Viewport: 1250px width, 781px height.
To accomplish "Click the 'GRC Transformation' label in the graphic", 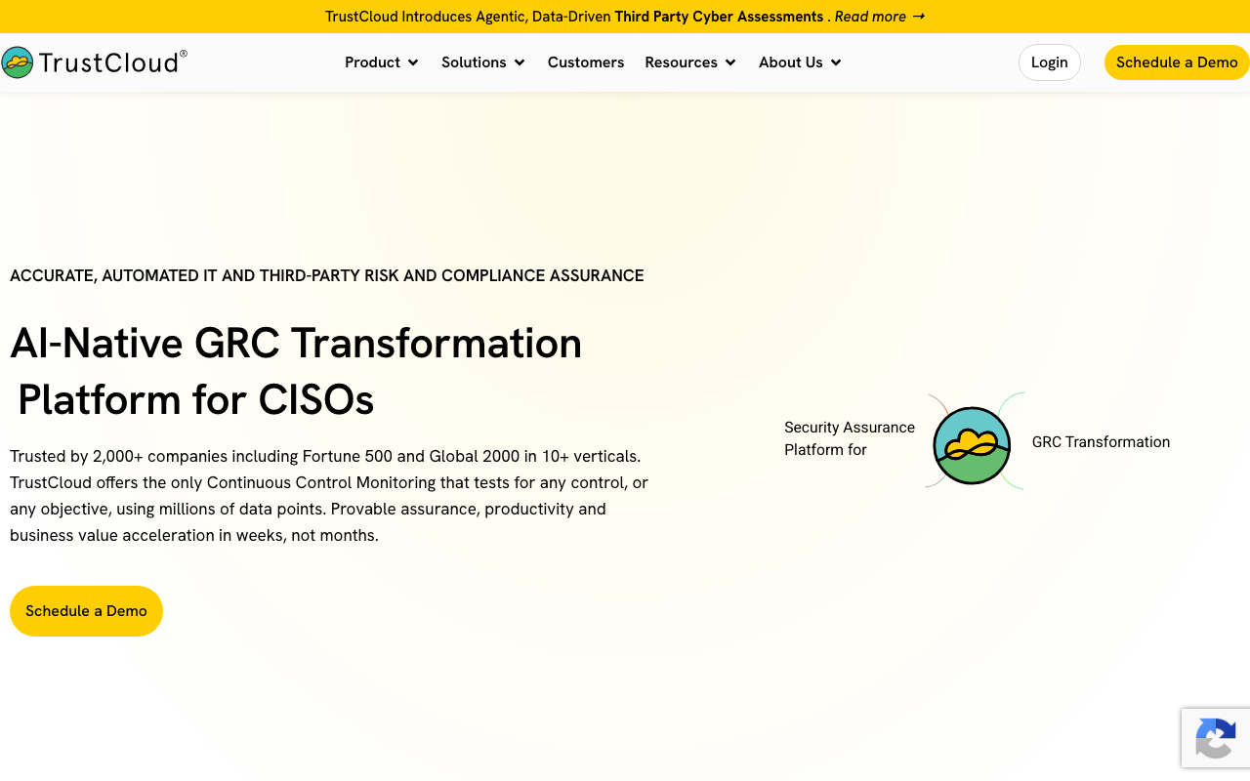I will (1101, 442).
